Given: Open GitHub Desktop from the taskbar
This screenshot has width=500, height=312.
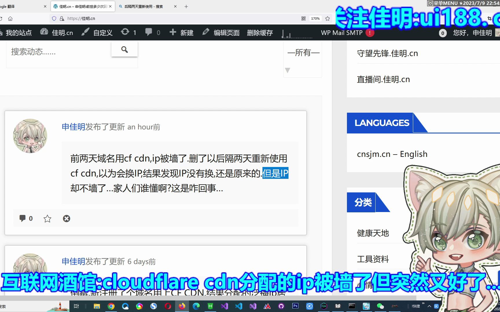Looking at the screenshot, I should pos(281,306).
